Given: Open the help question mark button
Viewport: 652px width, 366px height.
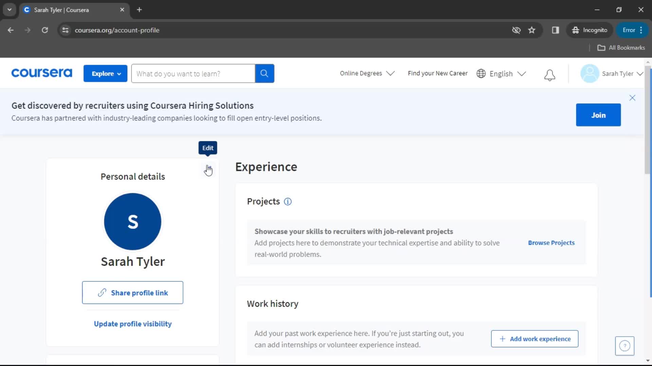Looking at the screenshot, I should point(624,346).
